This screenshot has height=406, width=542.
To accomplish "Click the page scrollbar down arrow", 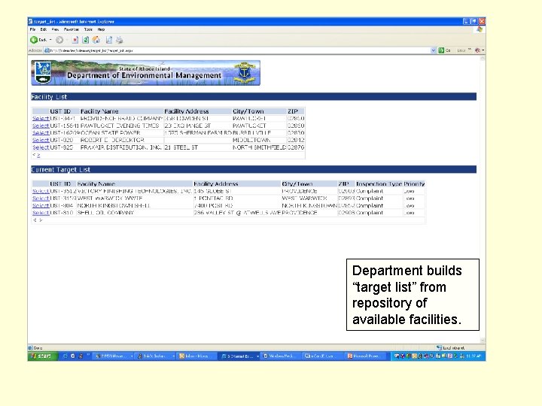I will [483, 341].
